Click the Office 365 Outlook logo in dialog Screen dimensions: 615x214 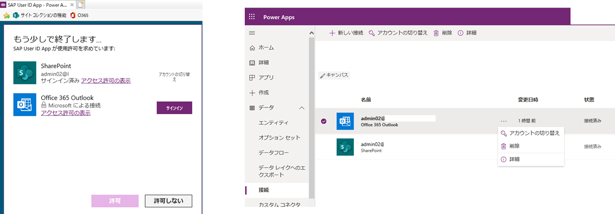[24, 104]
